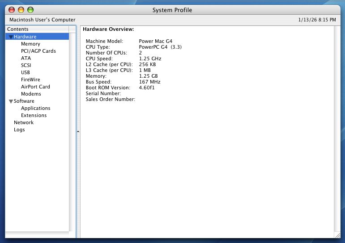This screenshot has height=243, width=345.
Task: Click the Machine Model label
Action: 105,41
